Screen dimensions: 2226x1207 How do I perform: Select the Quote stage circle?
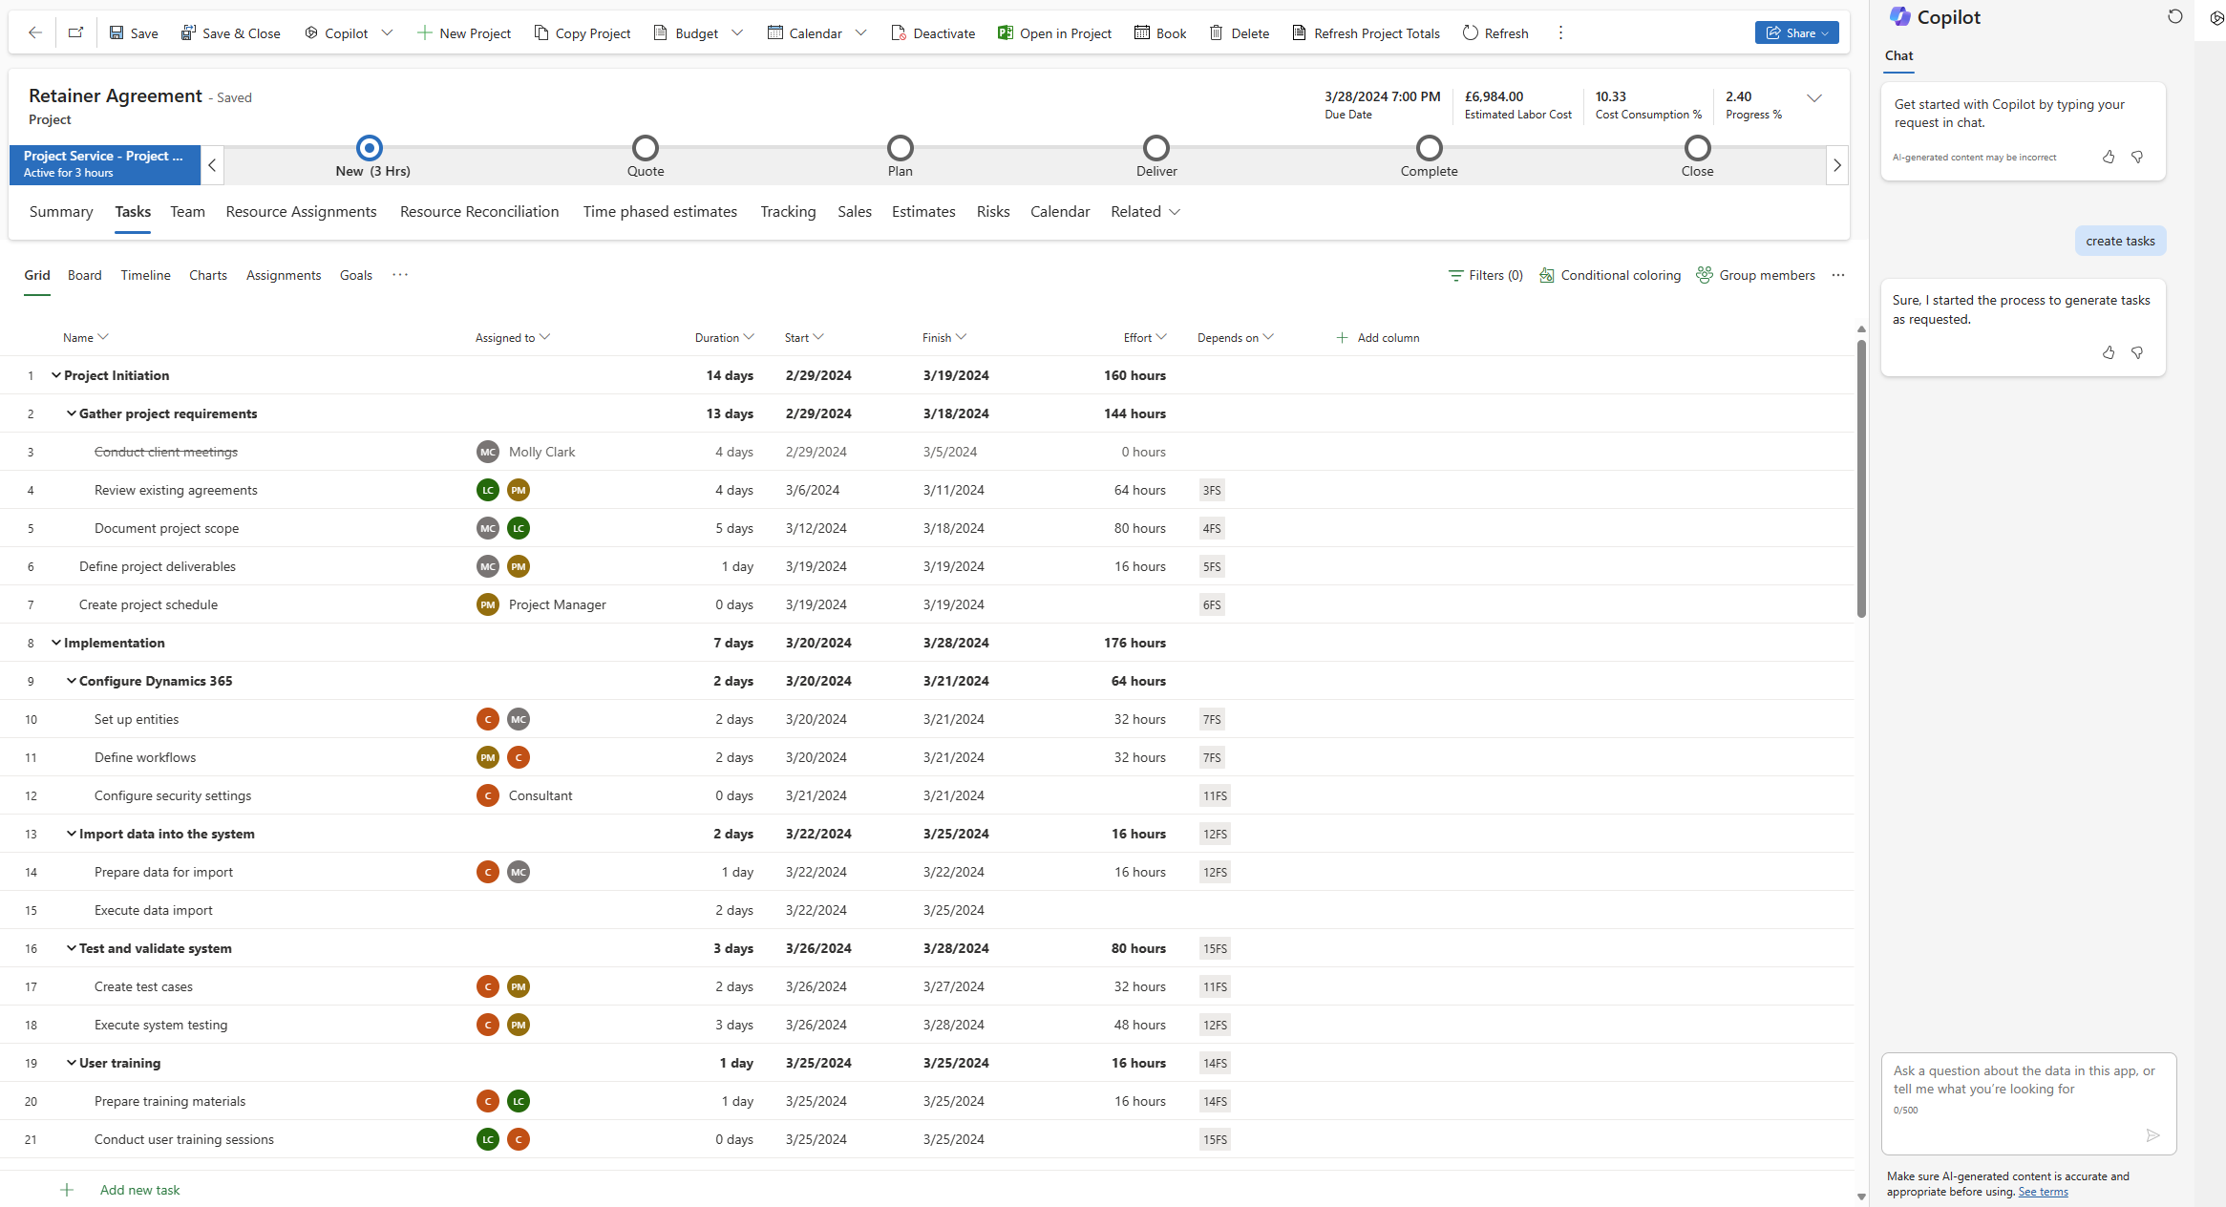(646, 148)
